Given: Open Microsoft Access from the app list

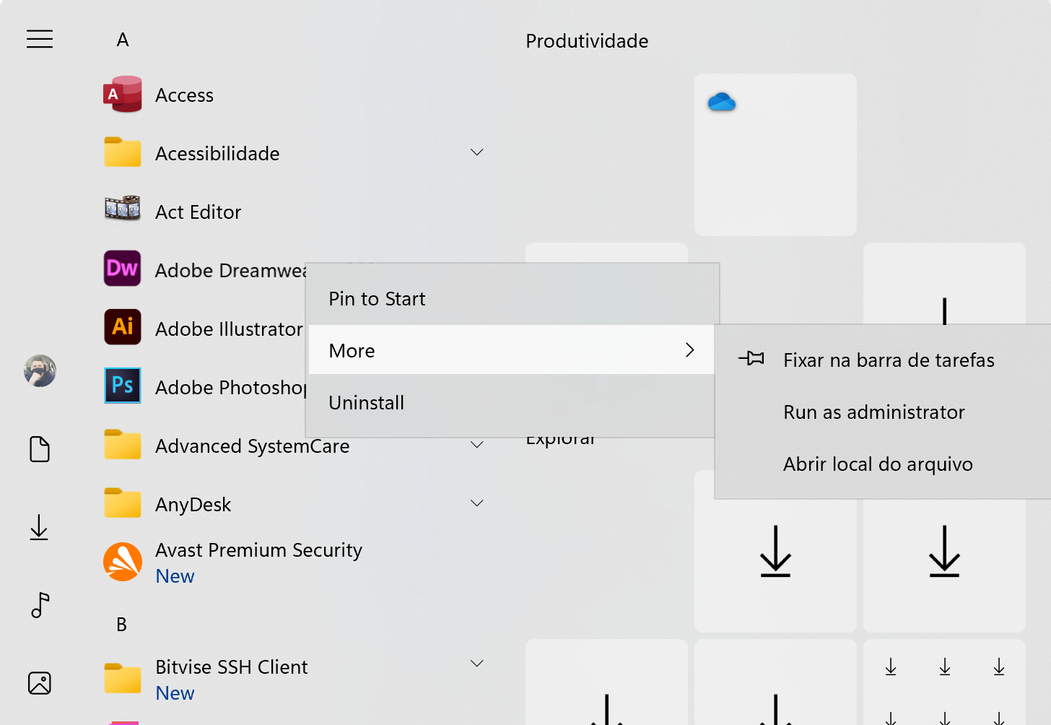Looking at the screenshot, I should tap(184, 95).
